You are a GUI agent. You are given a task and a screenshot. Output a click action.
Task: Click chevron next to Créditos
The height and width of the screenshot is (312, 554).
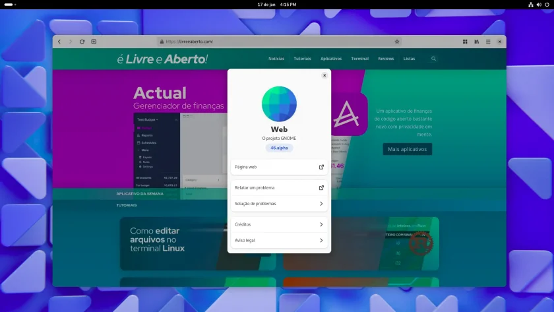click(x=321, y=224)
